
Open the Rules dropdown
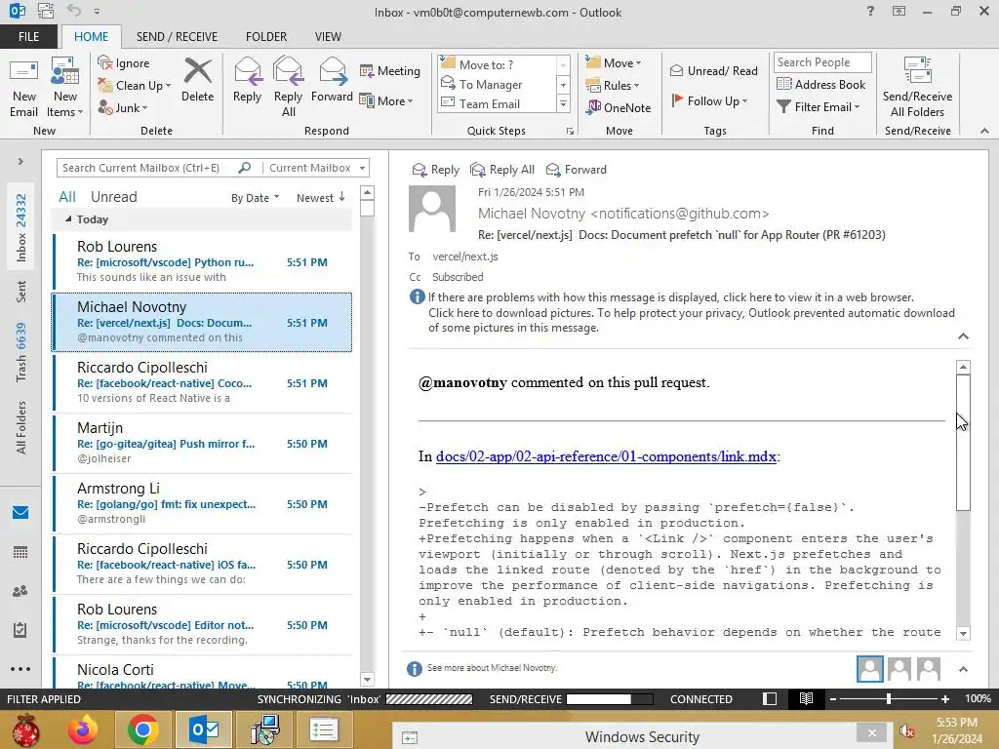point(613,86)
